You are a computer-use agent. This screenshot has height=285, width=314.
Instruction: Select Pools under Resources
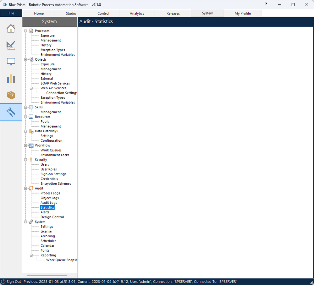[45, 122]
